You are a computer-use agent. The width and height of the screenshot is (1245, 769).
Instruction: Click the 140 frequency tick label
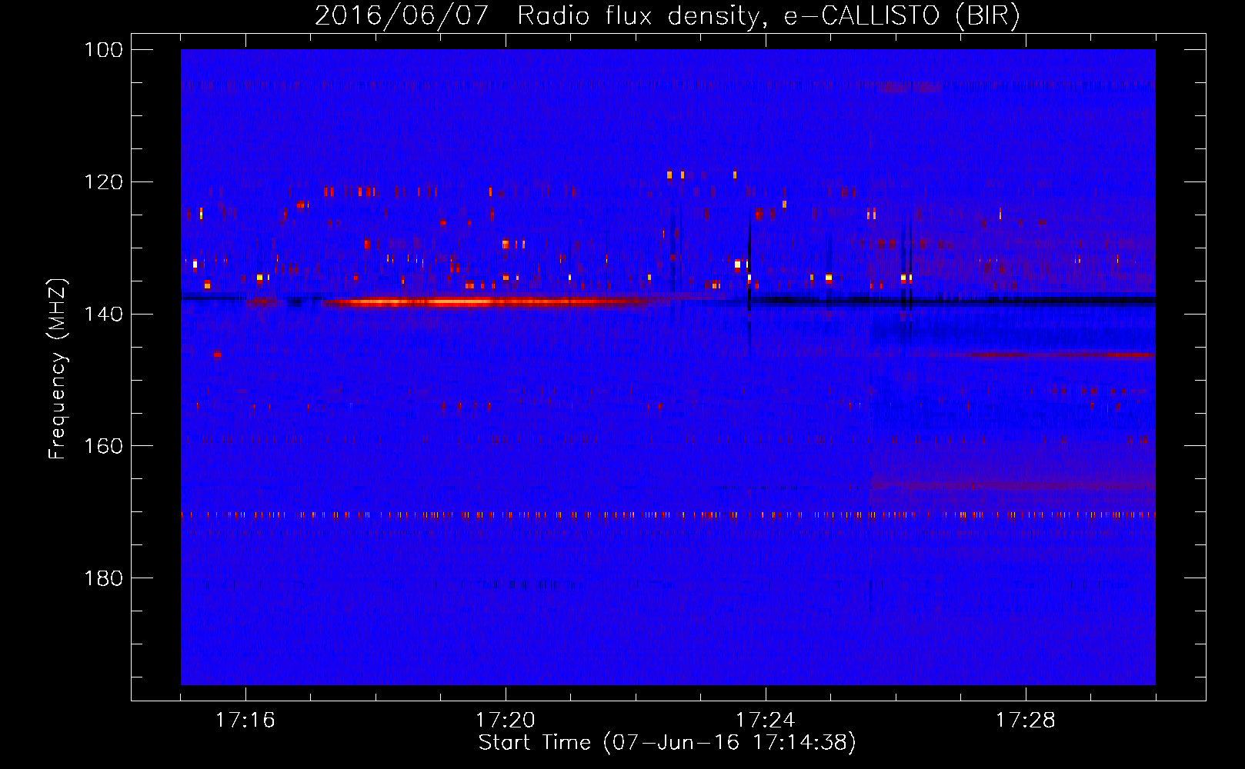pyautogui.click(x=103, y=314)
